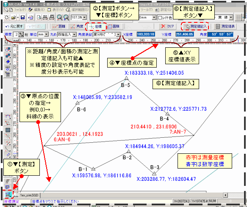The width and height of the screenshot is (247, 207).
Task: Click the 精度 precision value field
Action: (x=16, y=34)
